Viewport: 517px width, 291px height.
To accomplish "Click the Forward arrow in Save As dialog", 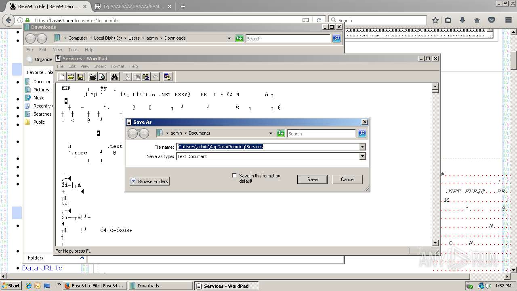I will coord(144,133).
